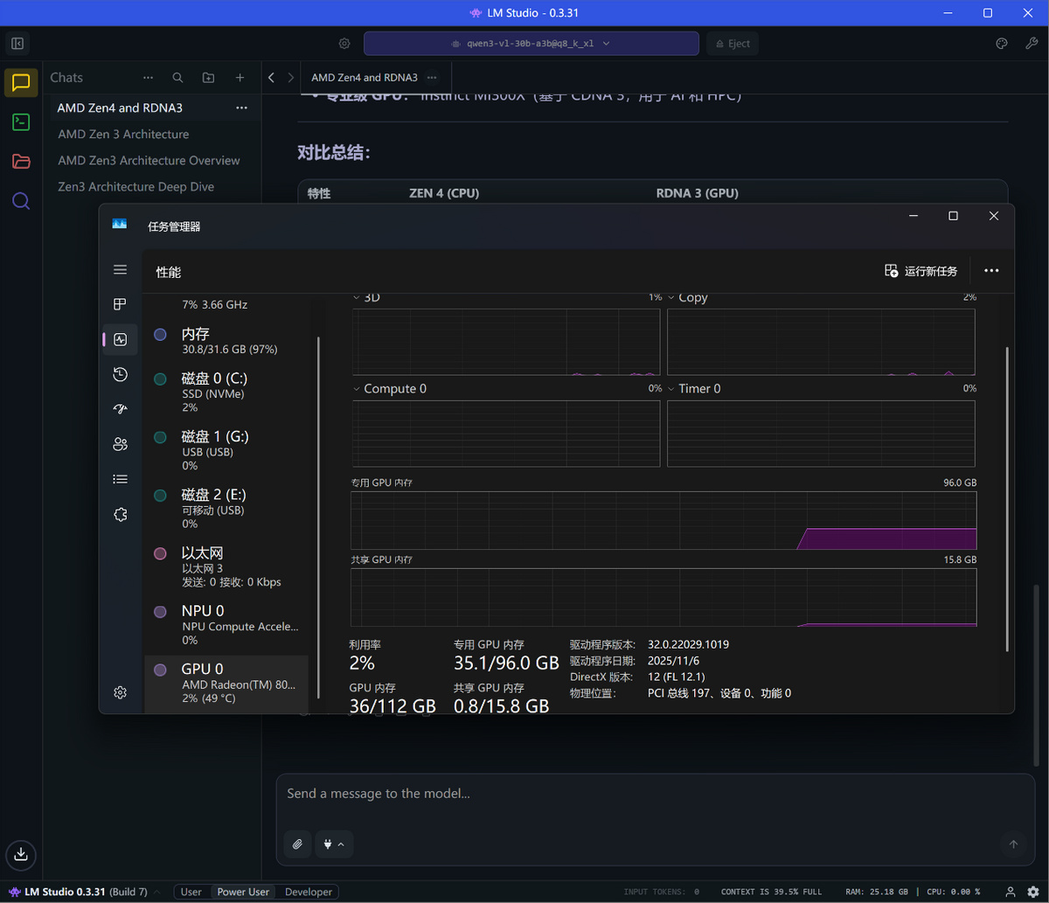Open the qwen3-vl-30b model selector dropdown

[x=531, y=43]
